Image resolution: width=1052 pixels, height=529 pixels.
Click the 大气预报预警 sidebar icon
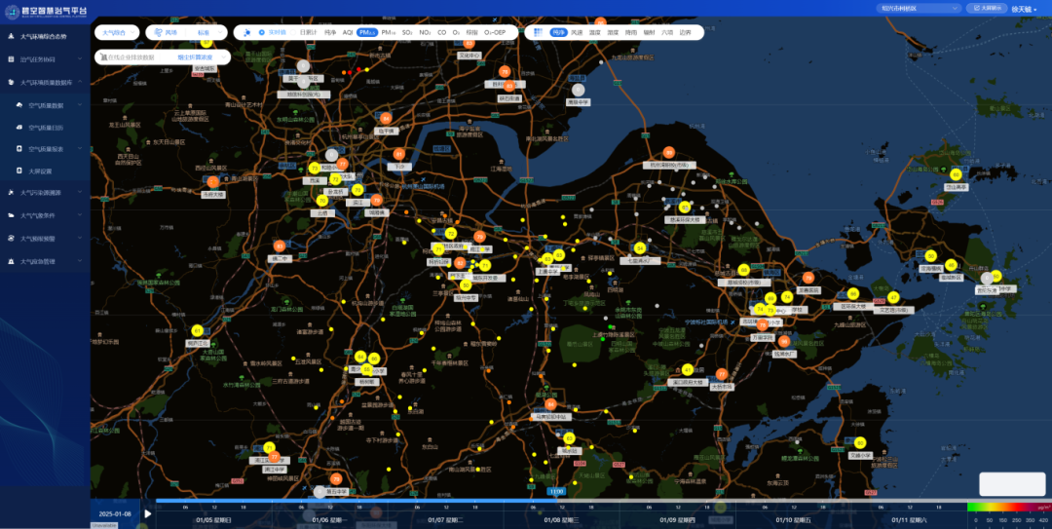point(11,239)
